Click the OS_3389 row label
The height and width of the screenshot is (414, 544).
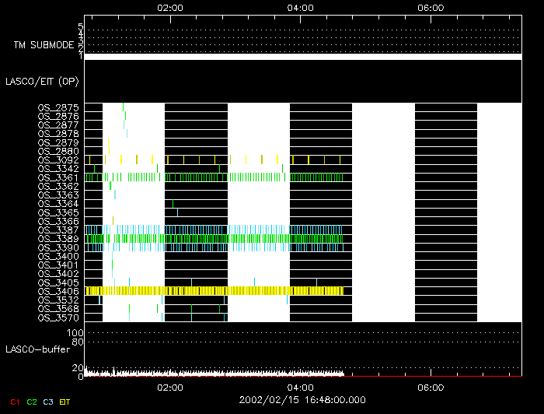58,239
